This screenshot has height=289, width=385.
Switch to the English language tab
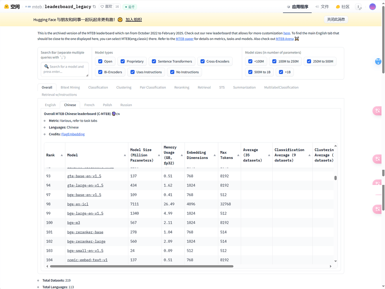coord(50,105)
